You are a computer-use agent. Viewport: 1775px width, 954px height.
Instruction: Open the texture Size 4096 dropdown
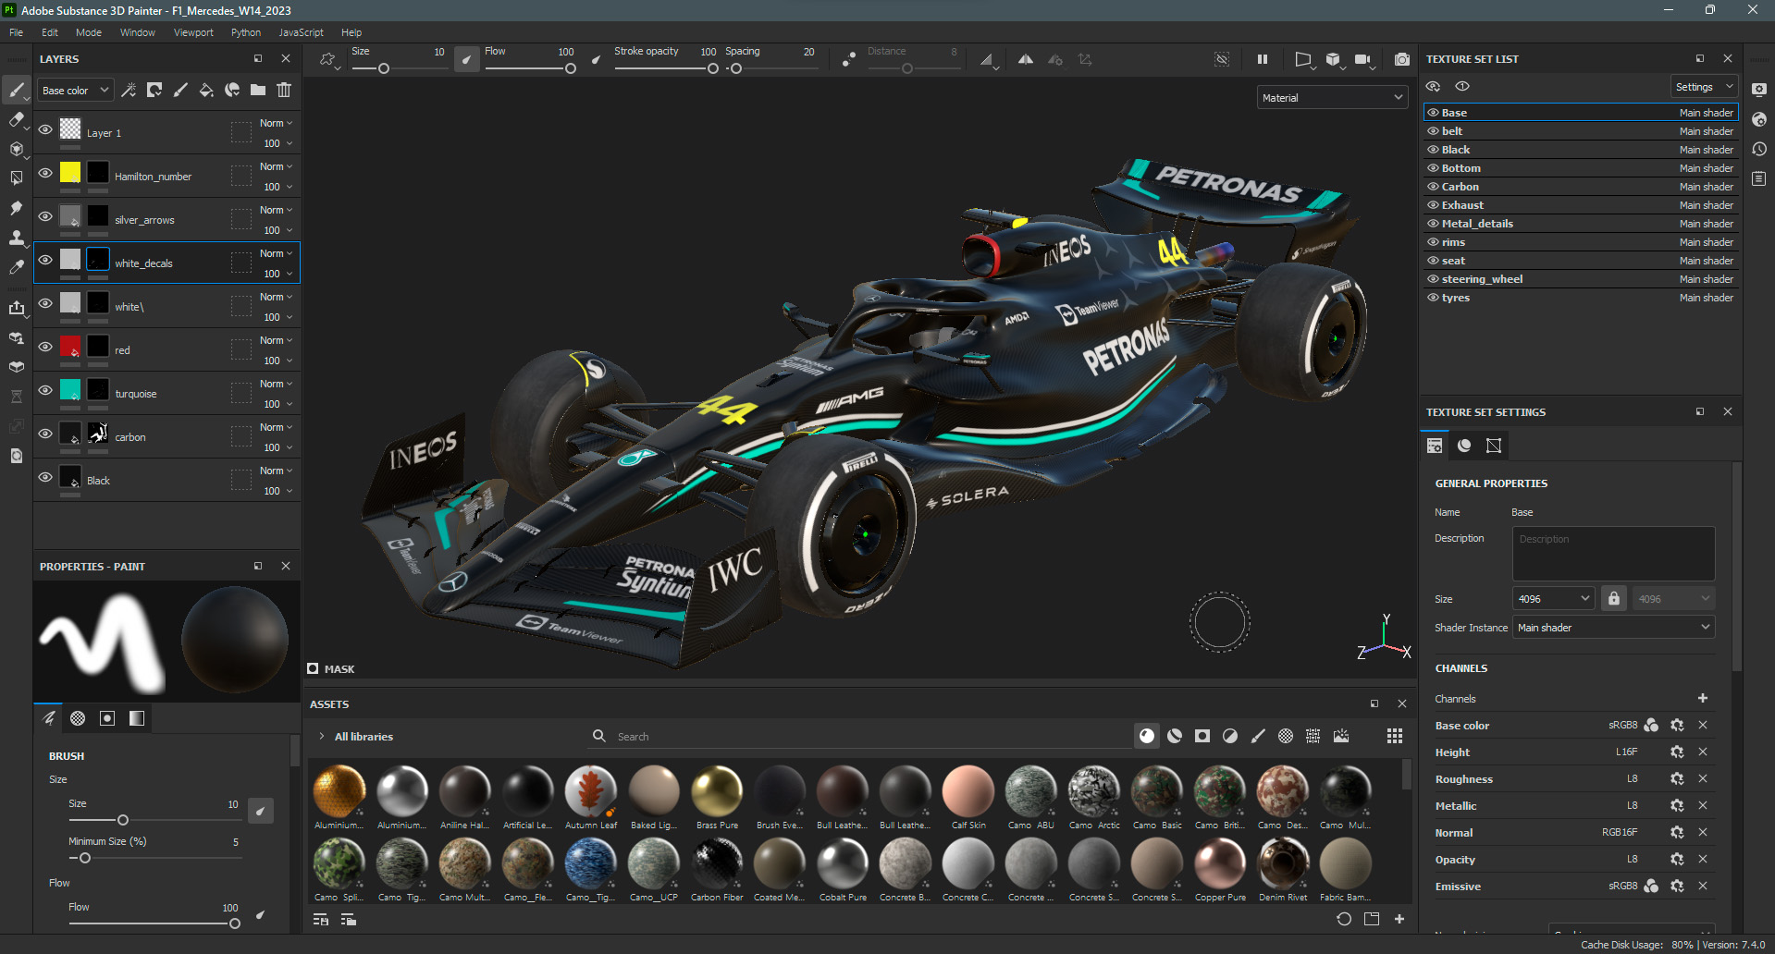point(1554,598)
